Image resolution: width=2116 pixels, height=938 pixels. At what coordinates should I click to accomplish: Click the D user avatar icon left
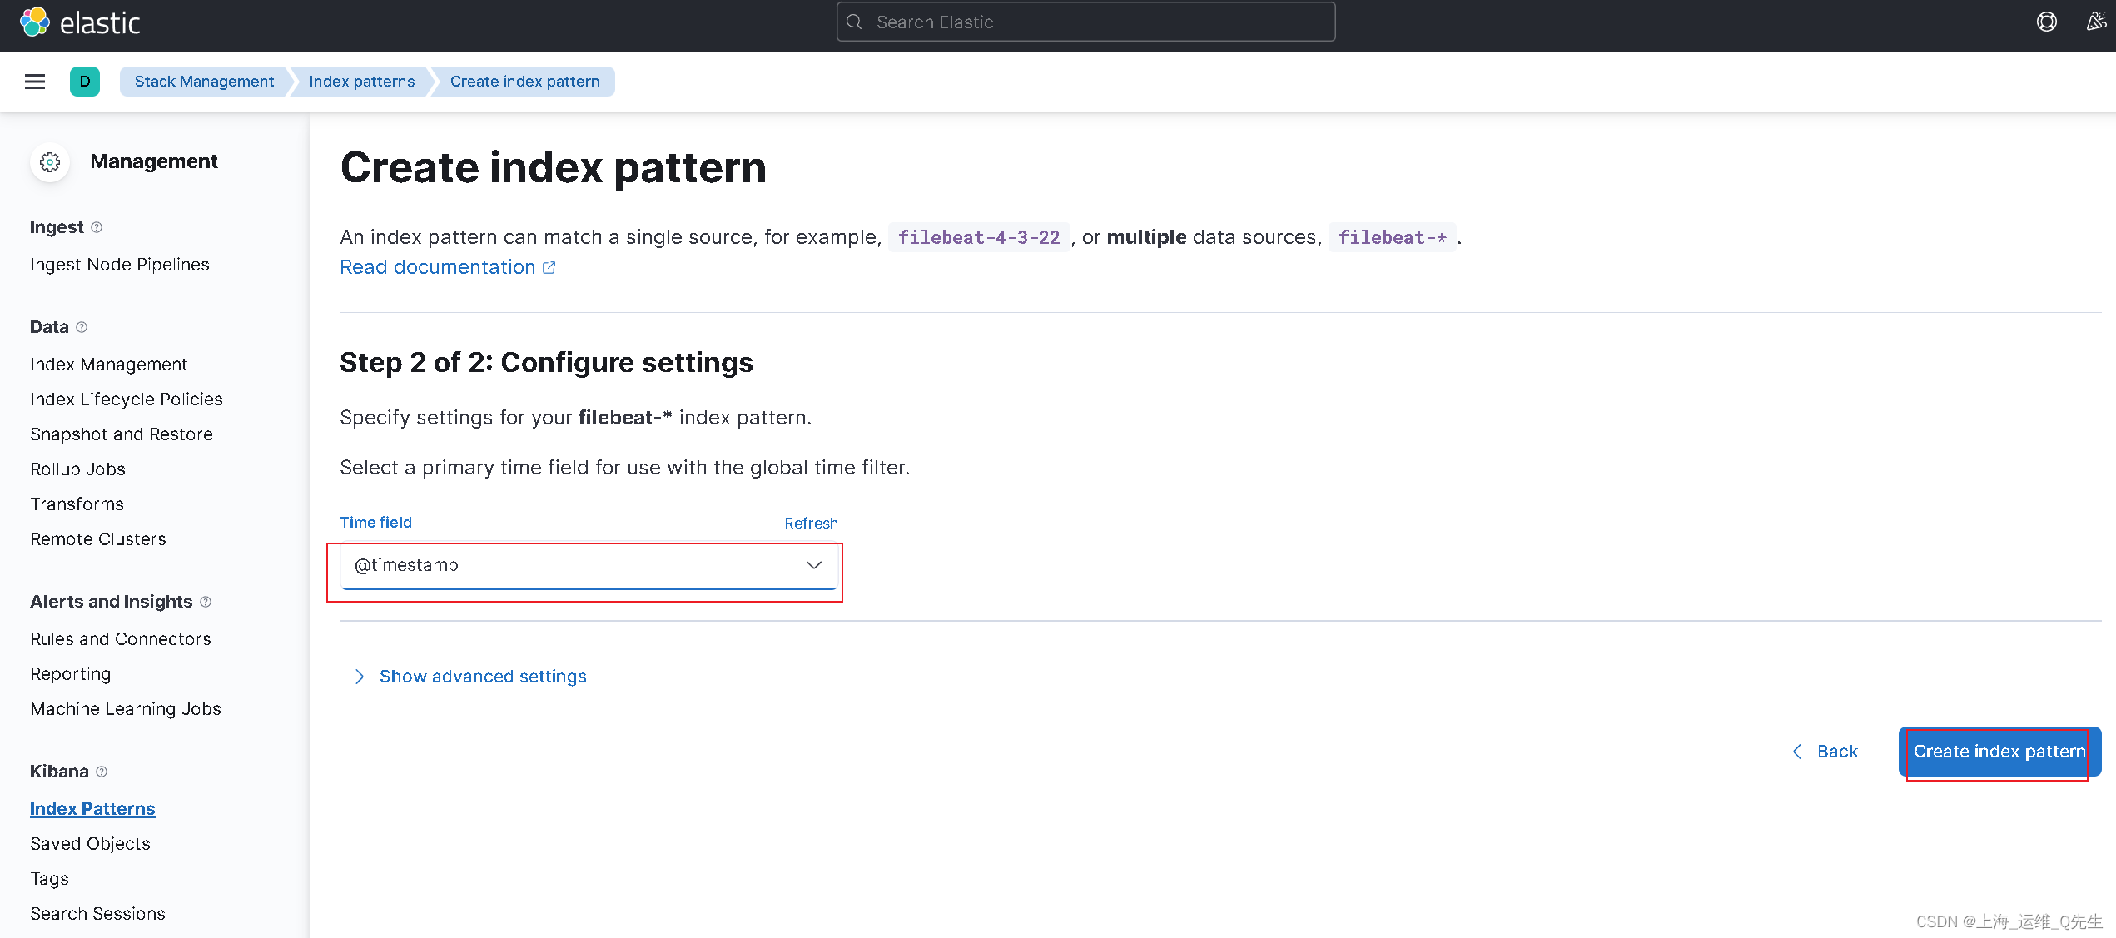84,81
